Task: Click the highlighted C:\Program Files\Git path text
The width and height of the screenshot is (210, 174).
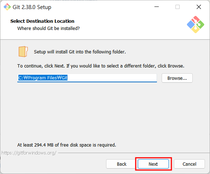Action: 43,78
